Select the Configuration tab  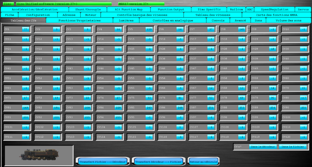pyautogui.click(x=38, y=15)
